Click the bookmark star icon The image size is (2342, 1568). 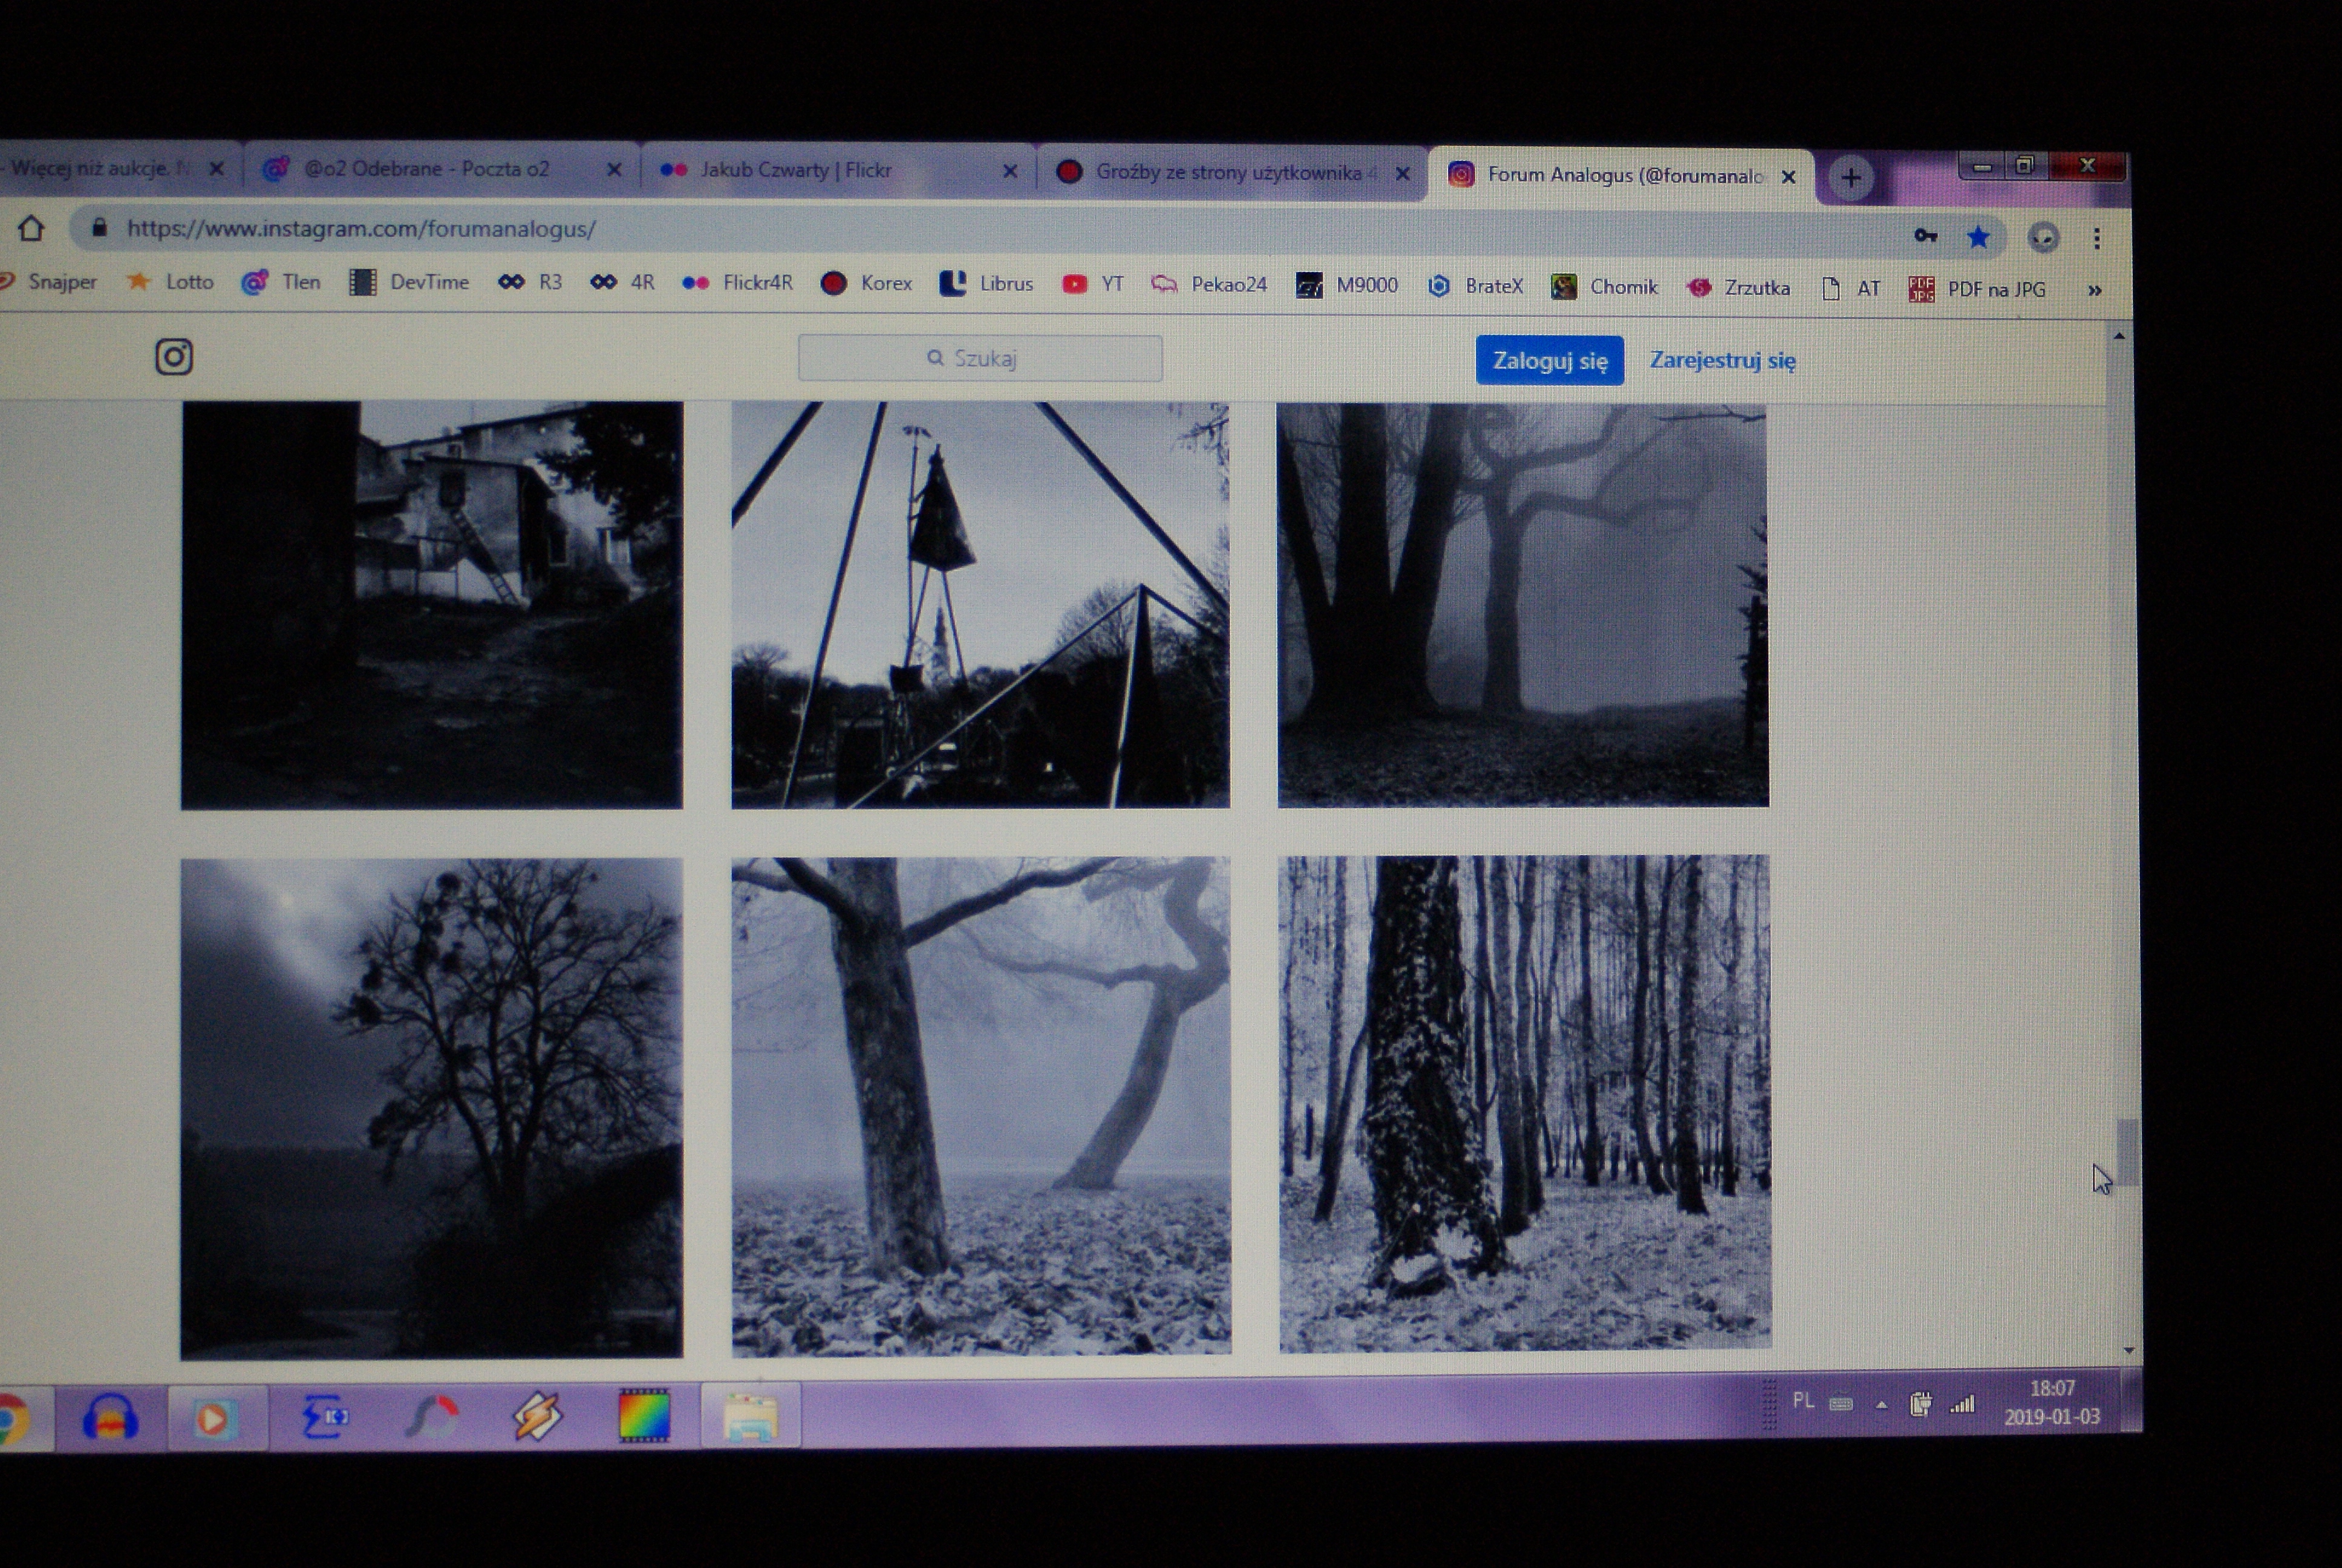point(1978,237)
